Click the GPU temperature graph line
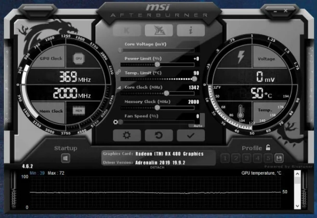317x218 pixels. click(155, 192)
